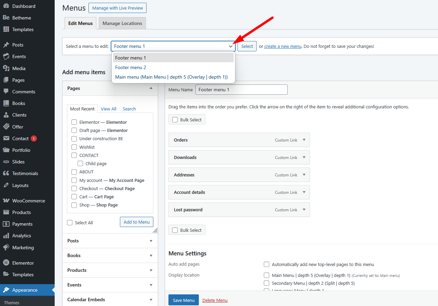438x306 pixels.
Task: Click the Menu Name text field
Action: tap(241, 90)
